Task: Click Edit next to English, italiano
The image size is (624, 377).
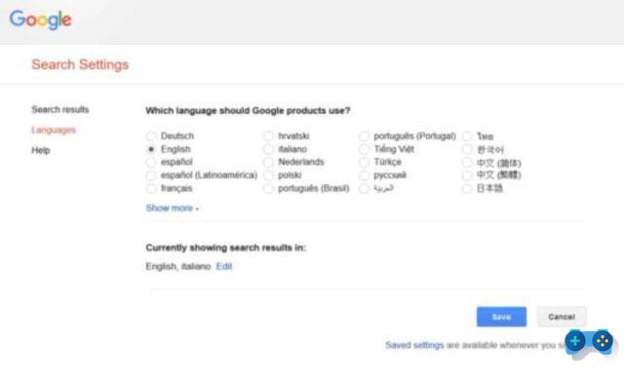Action: click(x=224, y=267)
